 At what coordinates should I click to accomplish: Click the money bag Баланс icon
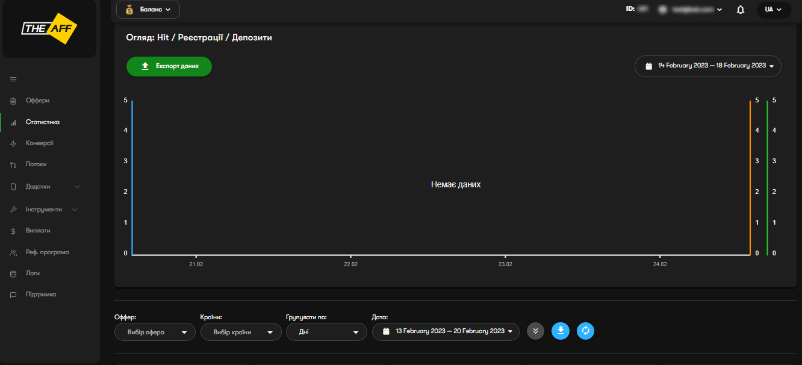tap(129, 10)
